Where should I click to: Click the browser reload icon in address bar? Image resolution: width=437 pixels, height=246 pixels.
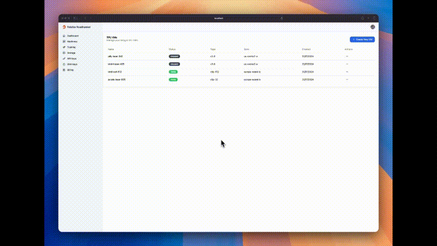click(282, 18)
